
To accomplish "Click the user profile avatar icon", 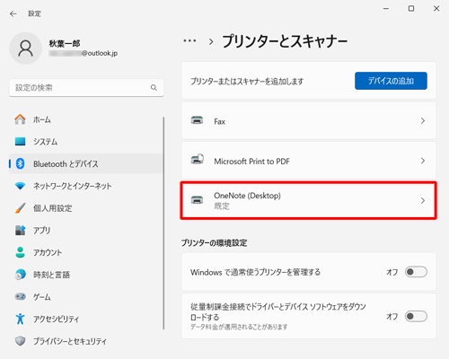I will click(25, 48).
